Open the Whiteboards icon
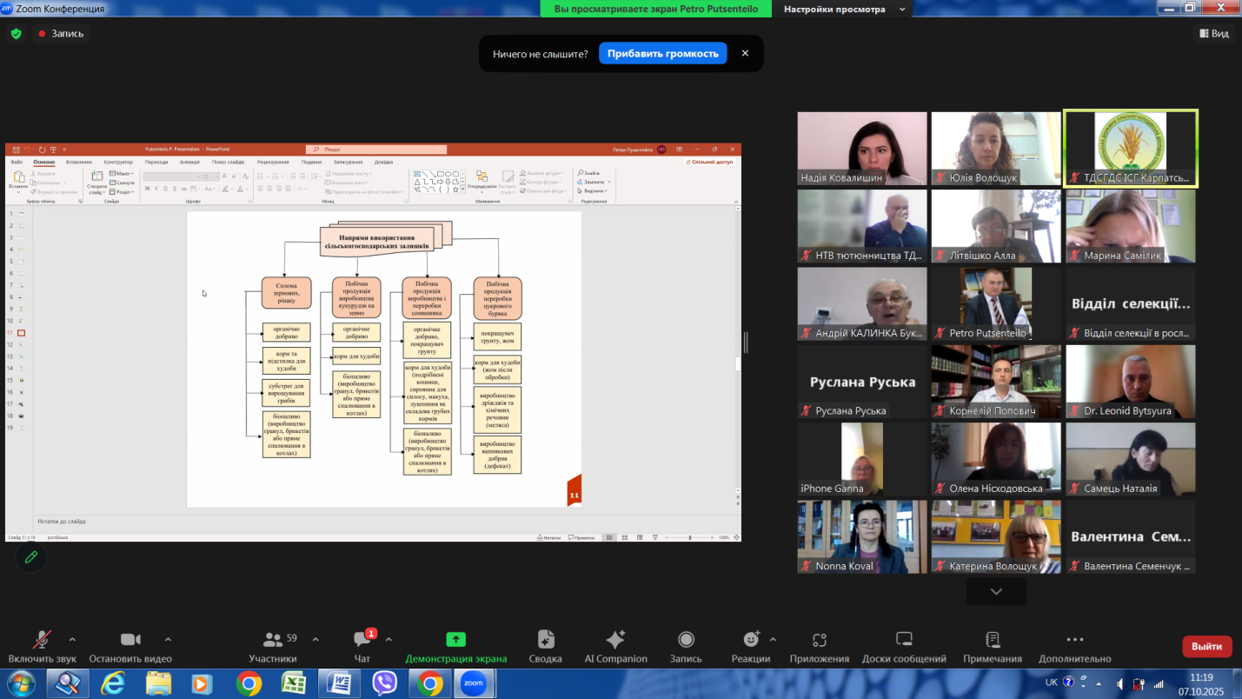The image size is (1242, 699). [904, 641]
